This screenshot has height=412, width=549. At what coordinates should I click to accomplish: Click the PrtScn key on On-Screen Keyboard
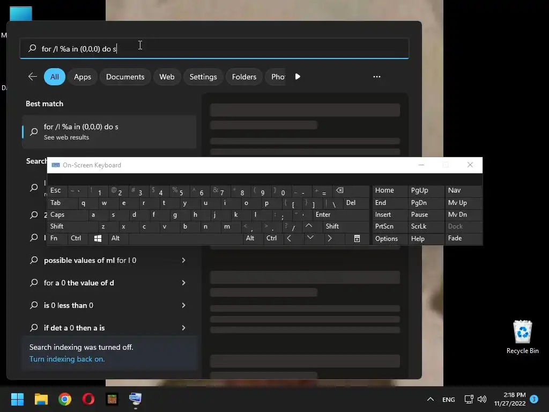(390, 227)
